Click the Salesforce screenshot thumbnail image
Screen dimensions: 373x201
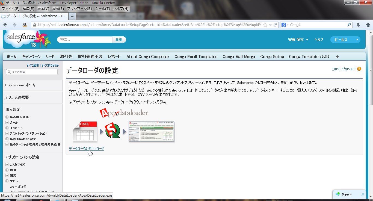click(x=152, y=132)
